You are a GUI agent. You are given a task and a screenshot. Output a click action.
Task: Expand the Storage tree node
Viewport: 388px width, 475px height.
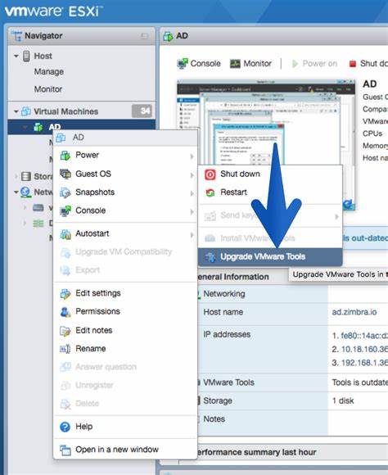(x=16, y=176)
